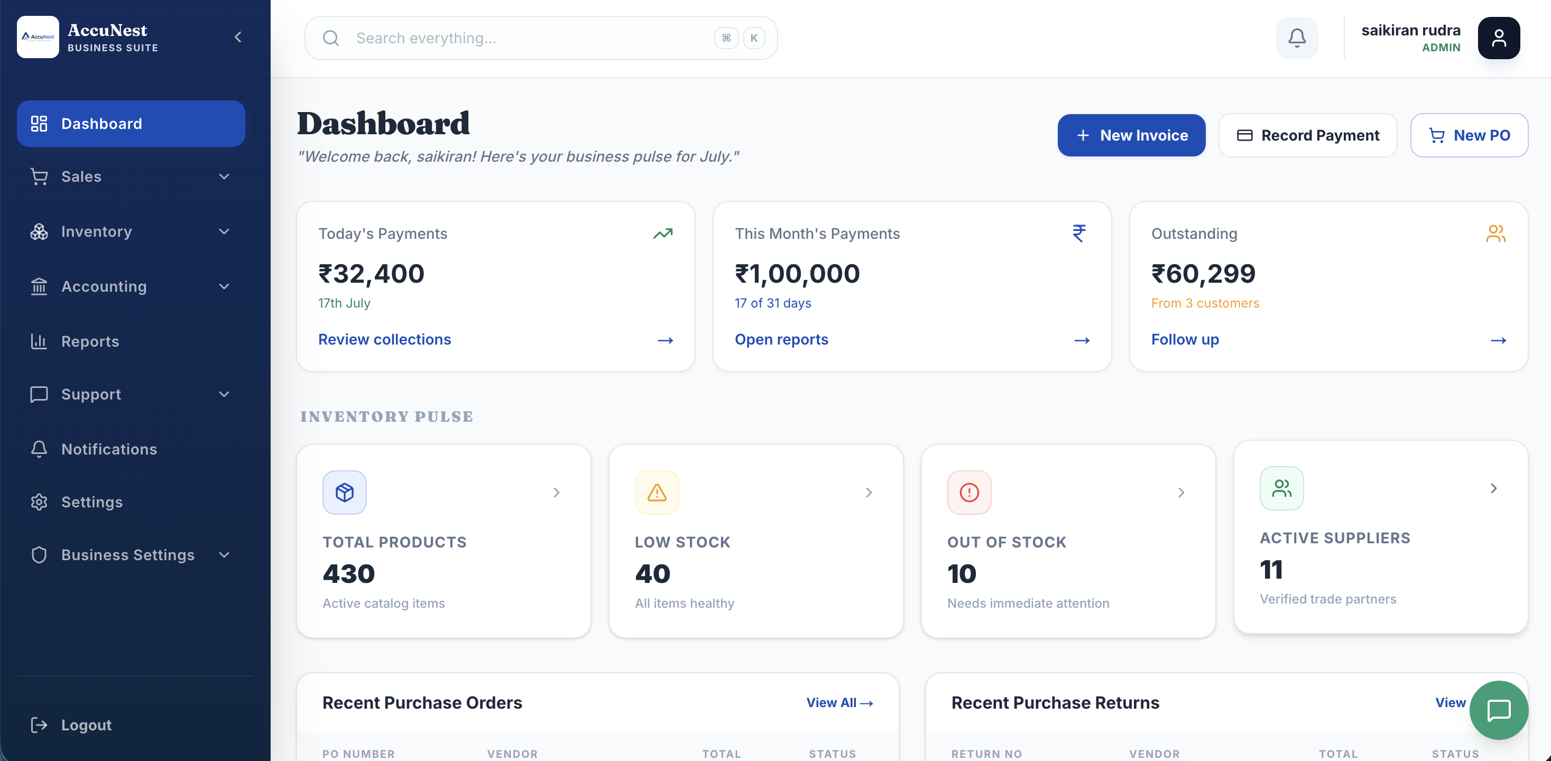Screen dimensions: 1551x761
Task: Click View All for Purchase Orders
Action: coord(839,702)
